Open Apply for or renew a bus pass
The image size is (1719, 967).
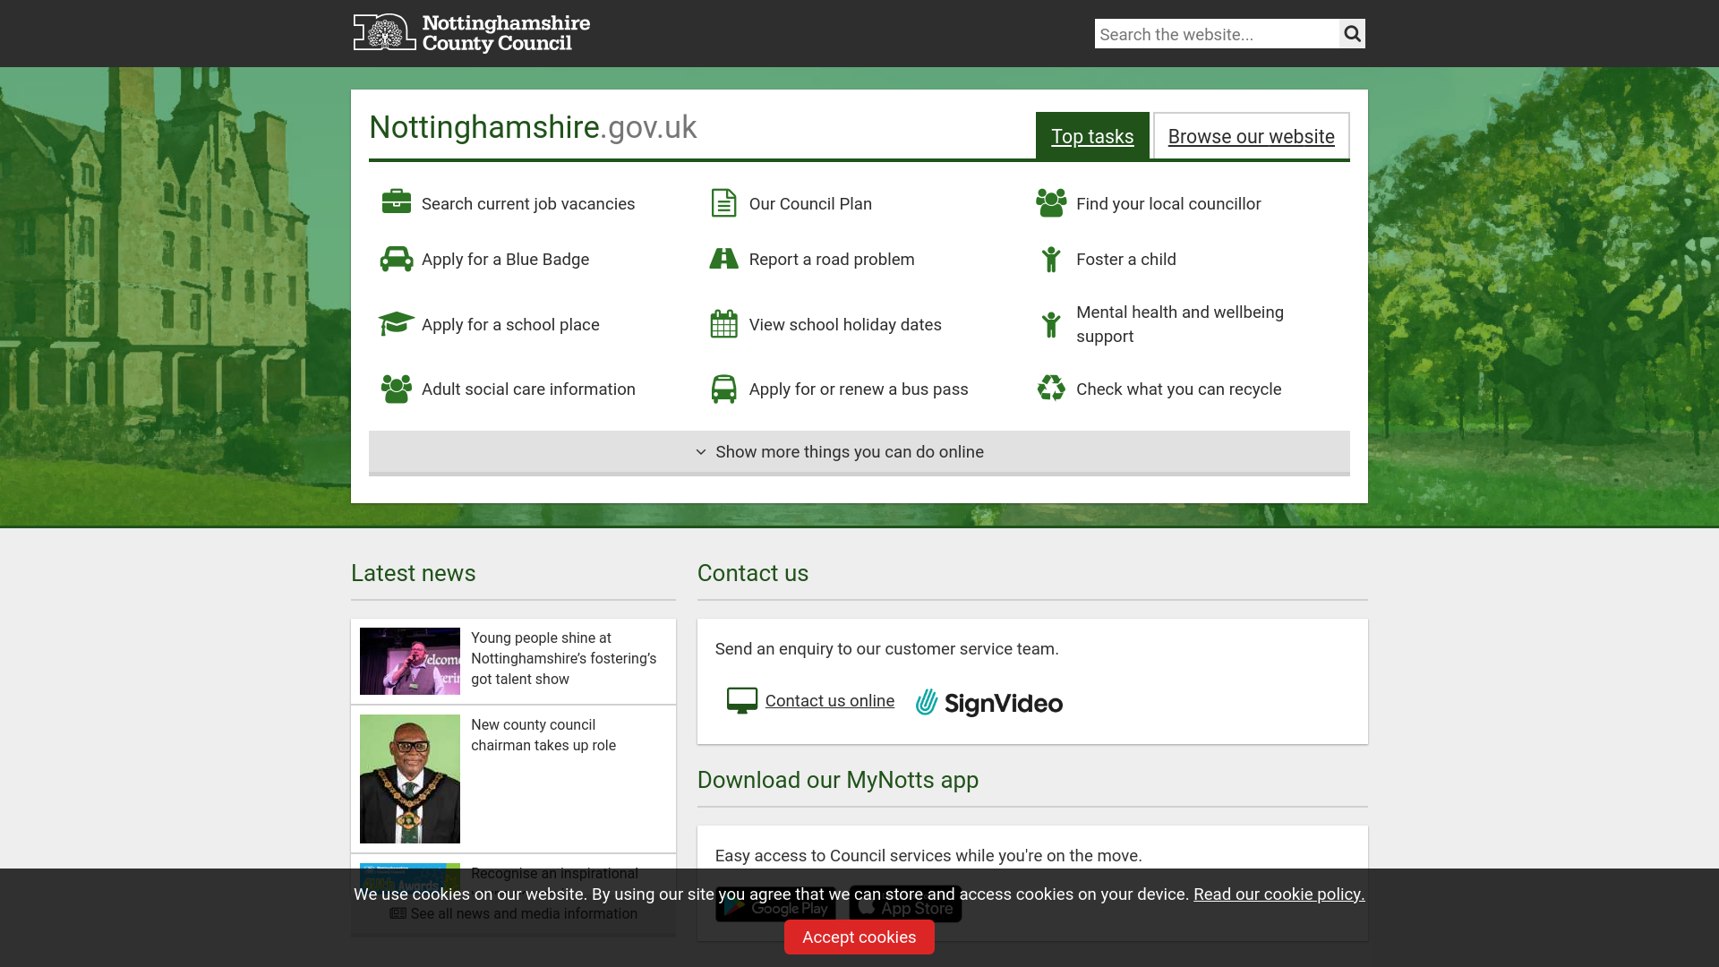pyautogui.click(x=859, y=389)
